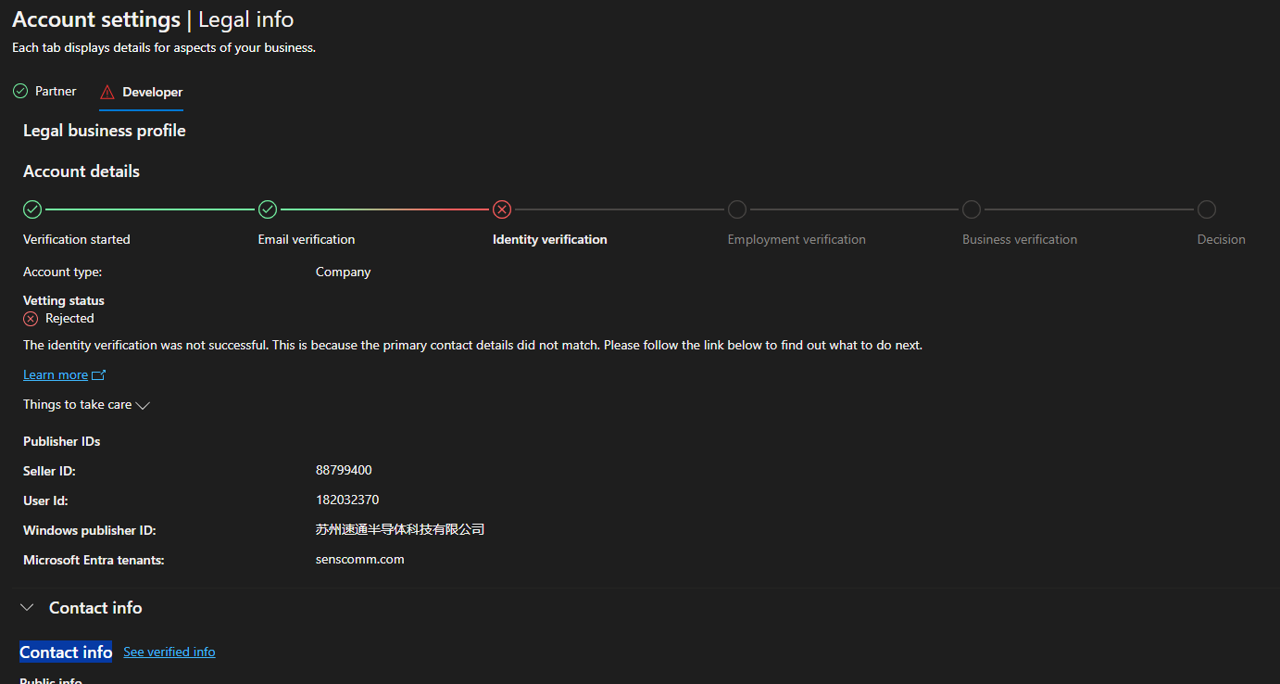Click the Publisher IDs heading
The image size is (1280, 684).
click(x=62, y=441)
